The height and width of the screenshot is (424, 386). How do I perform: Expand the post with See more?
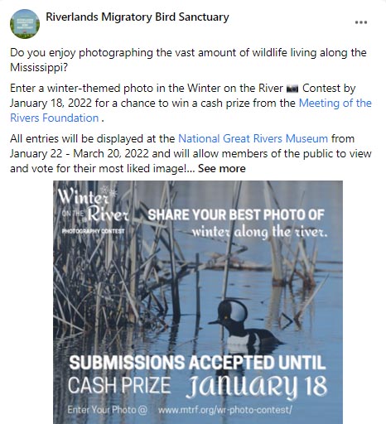pyautogui.click(x=222, y=168)
